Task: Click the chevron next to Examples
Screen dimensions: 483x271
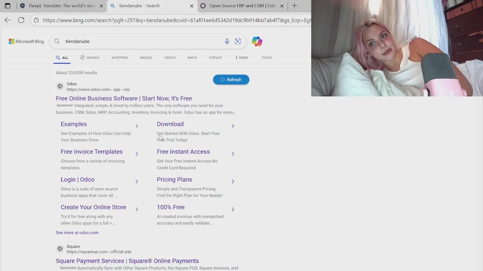Action: (137, 126)
